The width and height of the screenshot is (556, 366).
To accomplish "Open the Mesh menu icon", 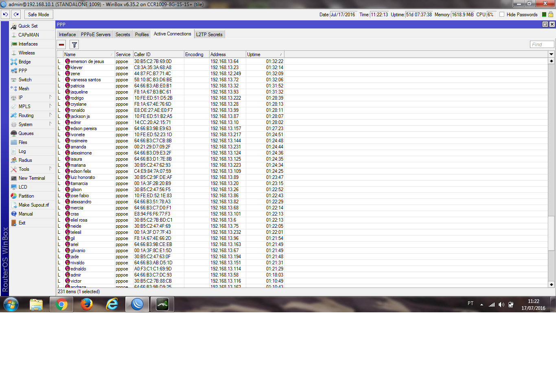I will 14,89.
